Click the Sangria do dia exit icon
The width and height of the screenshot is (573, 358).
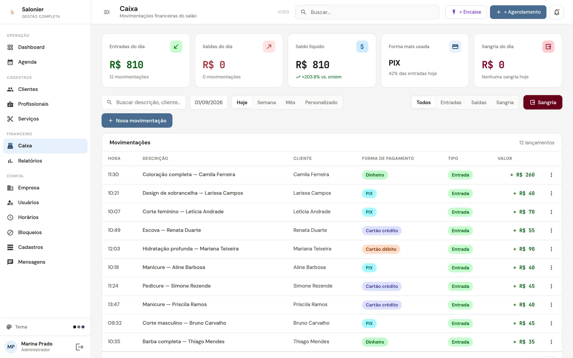pos(548,47)
